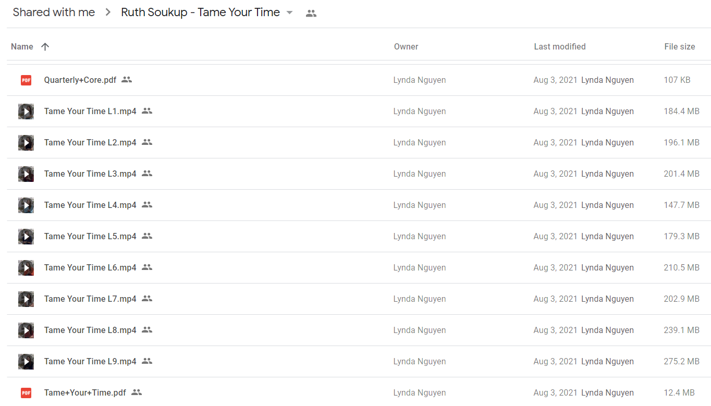The height and width of the screenshot is (406, 711).
Task: Click shared icon next to Tame Your Time L3.mp4
Action: tap(147, 174)
